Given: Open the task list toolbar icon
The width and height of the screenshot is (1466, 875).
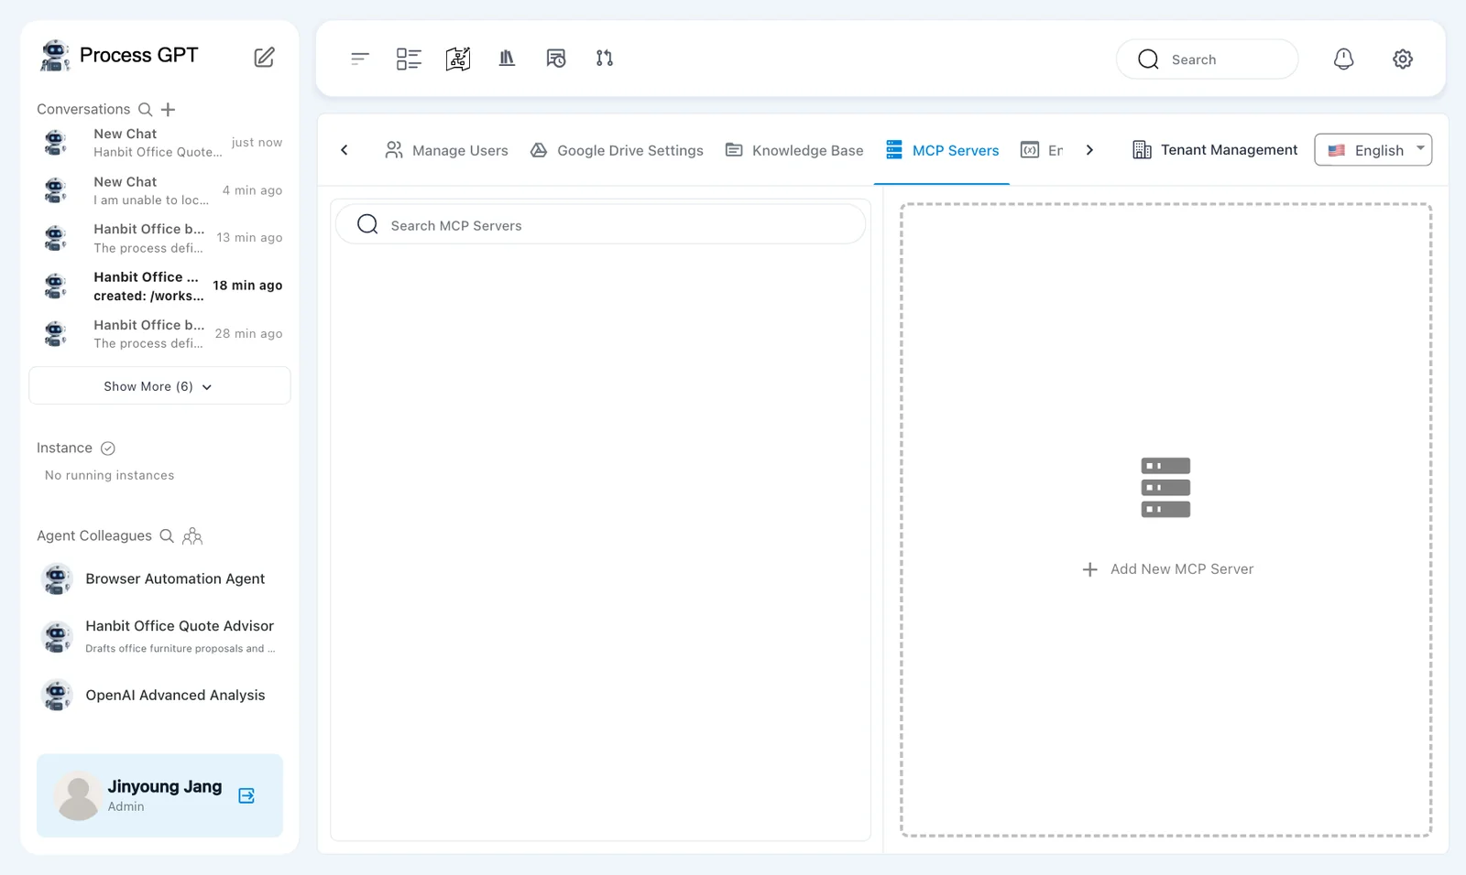Looking at the screenshot, I should (x=409, y=59).
